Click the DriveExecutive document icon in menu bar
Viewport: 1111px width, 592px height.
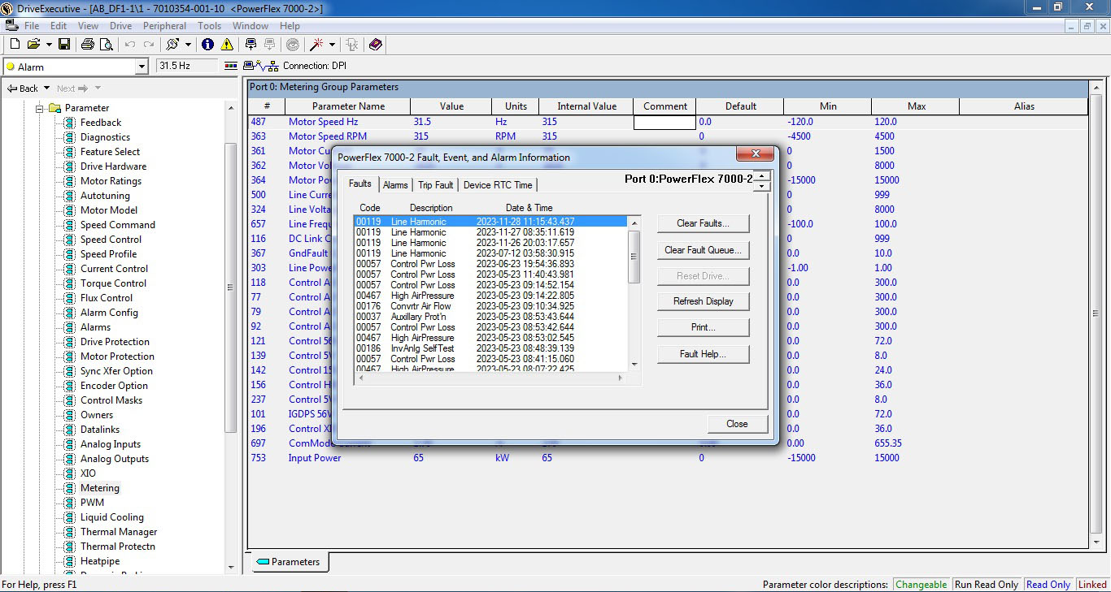pyautogui.click(x=11, y=26)
